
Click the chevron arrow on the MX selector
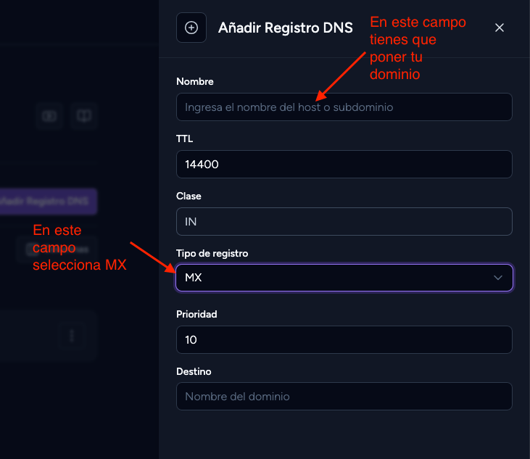497,278
